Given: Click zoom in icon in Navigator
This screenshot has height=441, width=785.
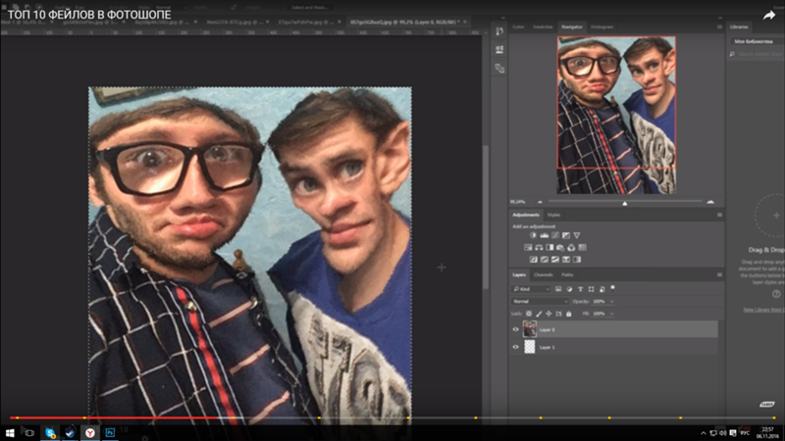Looking at the screenshot, I should pos(710,202).
